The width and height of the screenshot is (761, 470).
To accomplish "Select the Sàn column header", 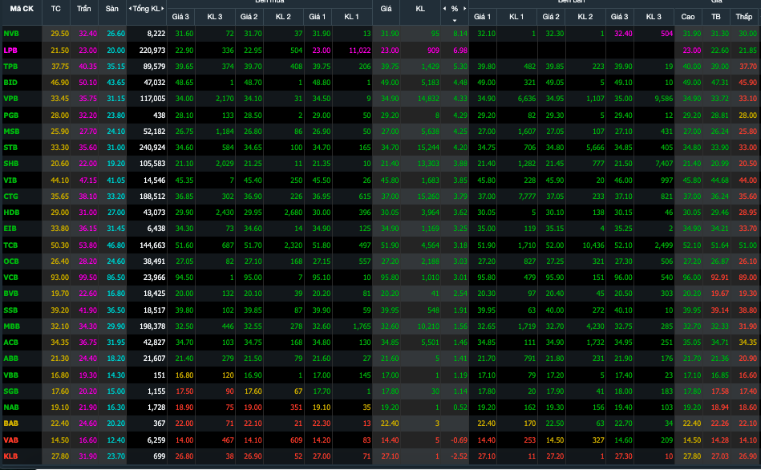I will [x=111, y=9].
